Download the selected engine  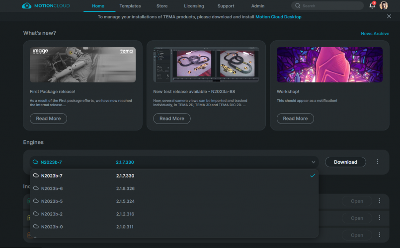point(345,162)
